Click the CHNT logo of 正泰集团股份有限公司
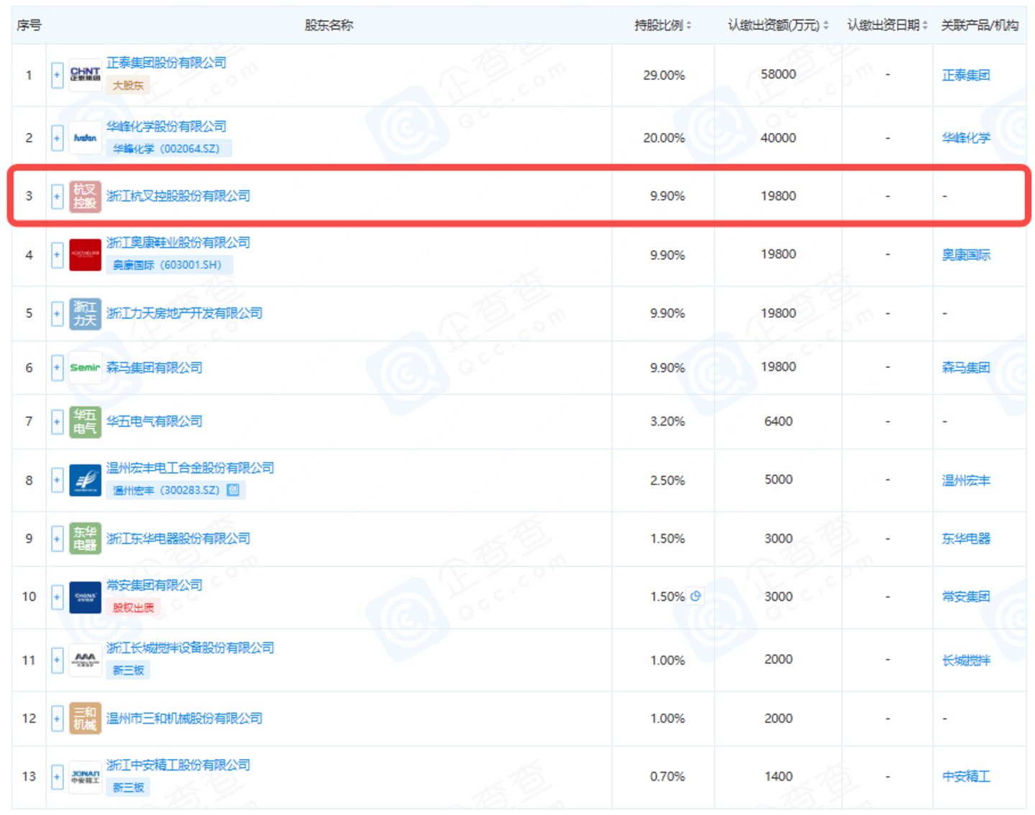Image resolution: width=1035 pixels, height=815 pixels. tap(85, 75)
